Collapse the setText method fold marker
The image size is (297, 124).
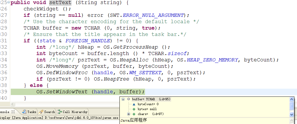[9, 3]
